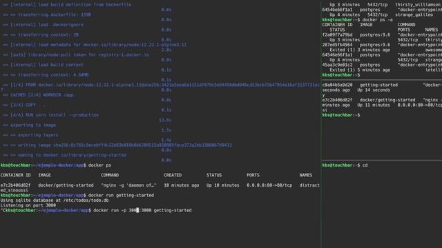
Task: Click the IMAGE column header in left pane
Action: pyautogui.click(x=44, y=175)
